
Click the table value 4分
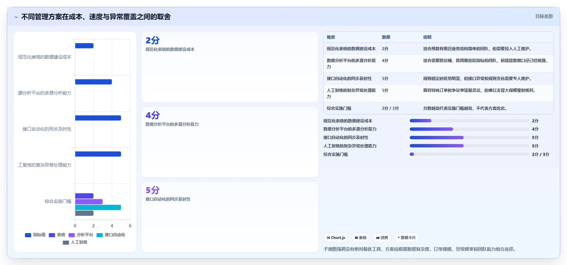(x=385, y=61)
